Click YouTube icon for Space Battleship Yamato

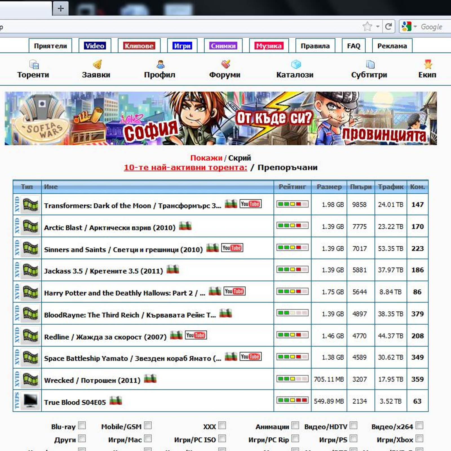251,356
